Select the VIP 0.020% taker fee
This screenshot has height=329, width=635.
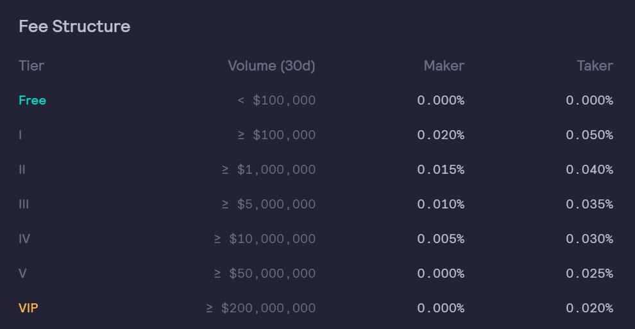pos(589,308)
